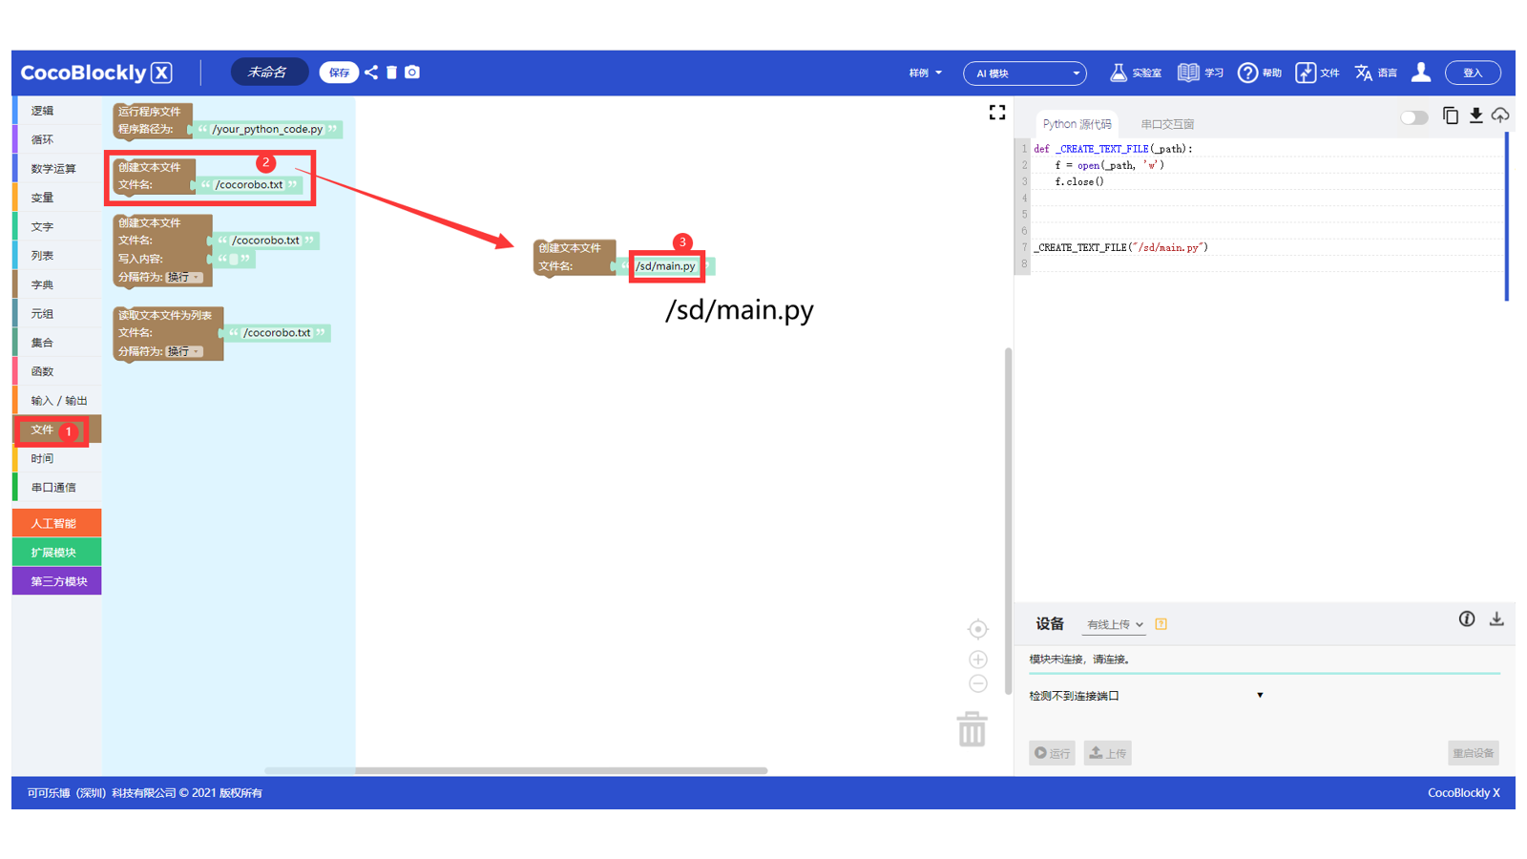Click the /sd/main.py filename field
This screenshot has height=859, width=1527.
(665, 266)
